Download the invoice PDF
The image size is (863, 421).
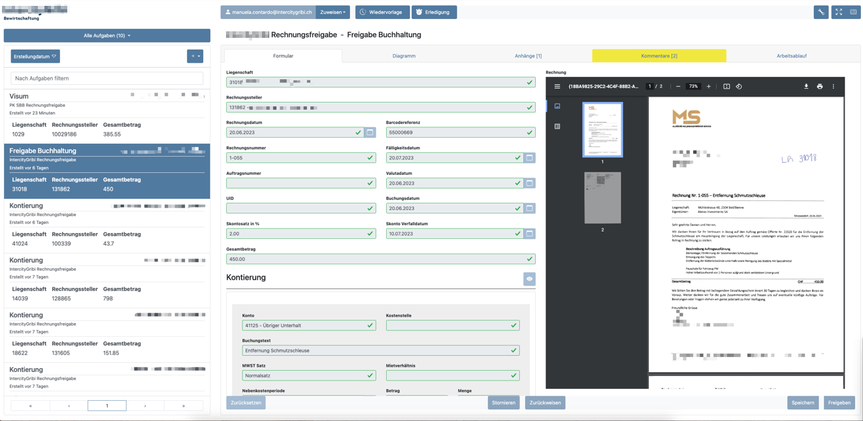(806, 86)
